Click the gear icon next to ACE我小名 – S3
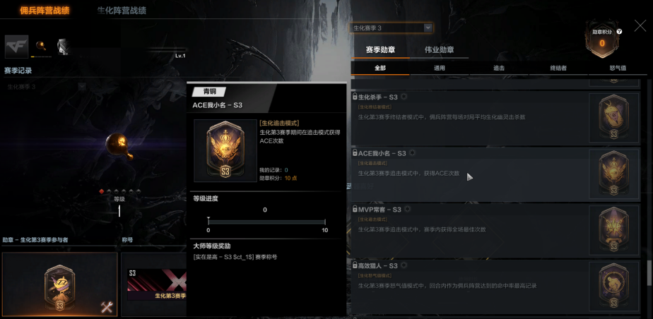The width and height of the screenshot is (653, 319). point(413,153)
